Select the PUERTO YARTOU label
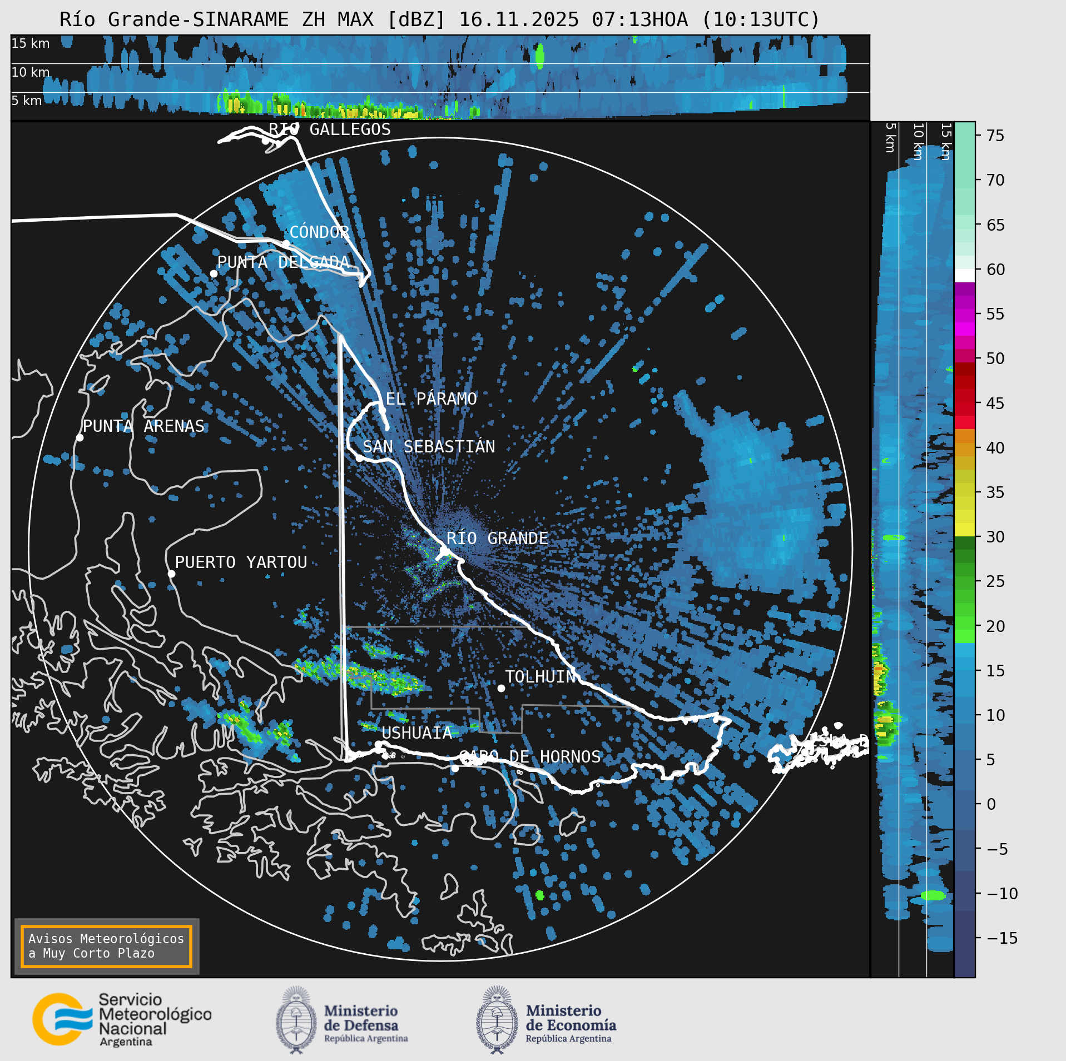Image resolution: width=1066 pixels, height=1061 pixels. pyautogui.click(x=241, y=562)
